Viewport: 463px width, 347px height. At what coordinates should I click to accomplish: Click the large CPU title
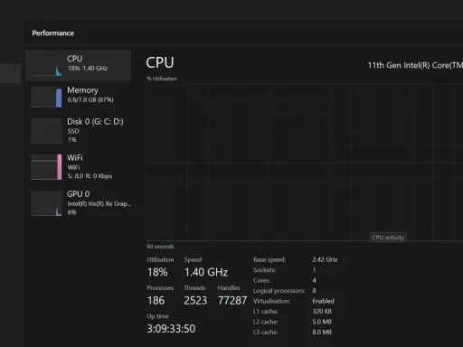click(x=160, y=62)
